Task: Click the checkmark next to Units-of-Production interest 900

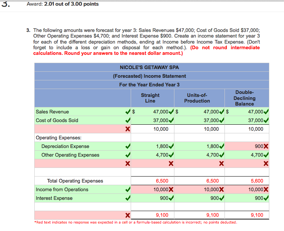Action: (x=221, y=198)
